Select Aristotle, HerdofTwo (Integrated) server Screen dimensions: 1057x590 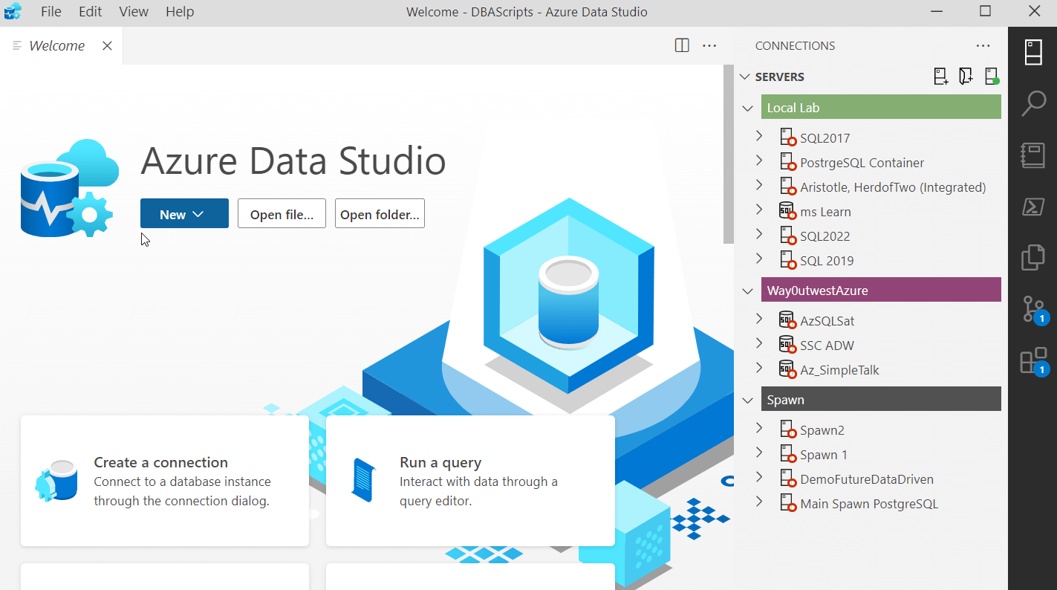pyautogui.click(x=893, y=187)
